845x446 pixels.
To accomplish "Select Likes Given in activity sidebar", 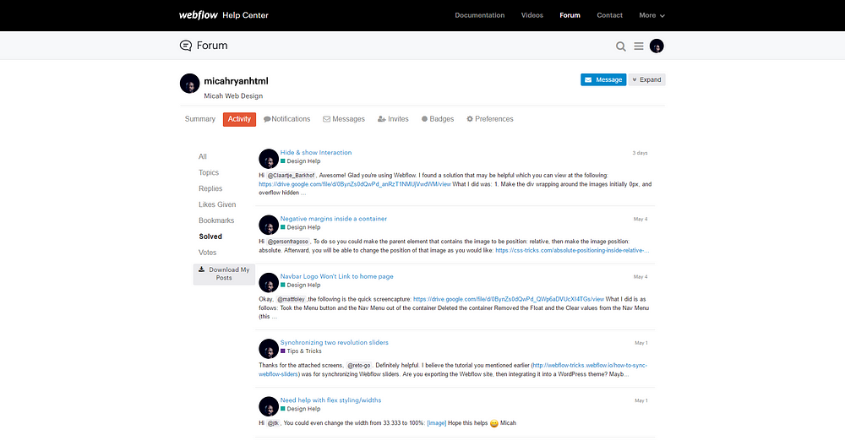I will [x=217, y=204].
